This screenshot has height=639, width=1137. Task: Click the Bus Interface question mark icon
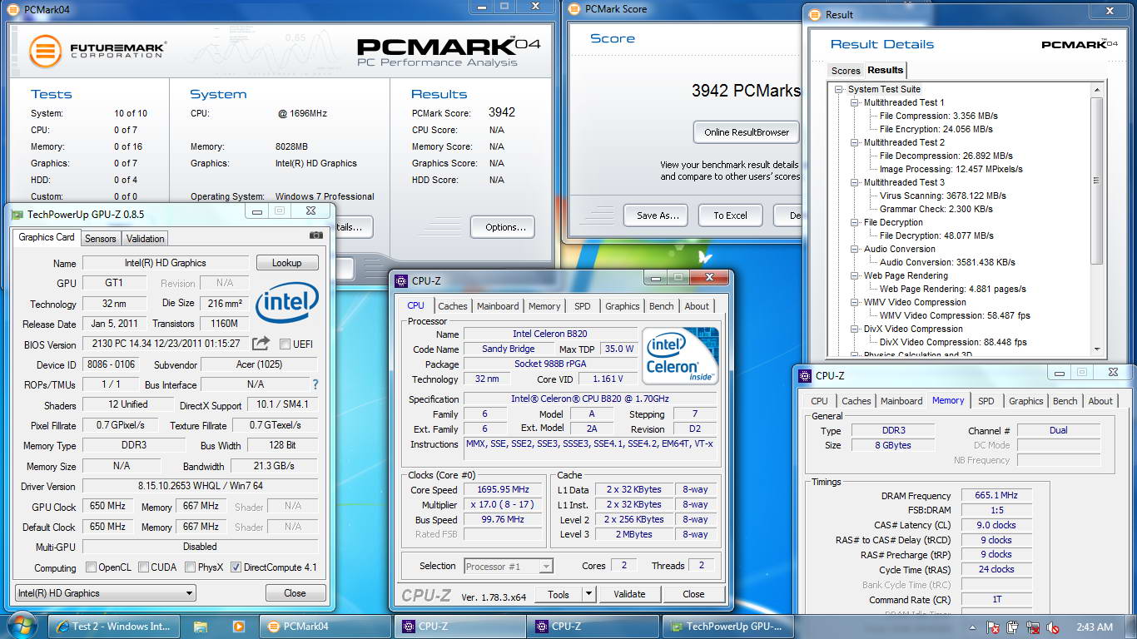click(x=315, y=384)
